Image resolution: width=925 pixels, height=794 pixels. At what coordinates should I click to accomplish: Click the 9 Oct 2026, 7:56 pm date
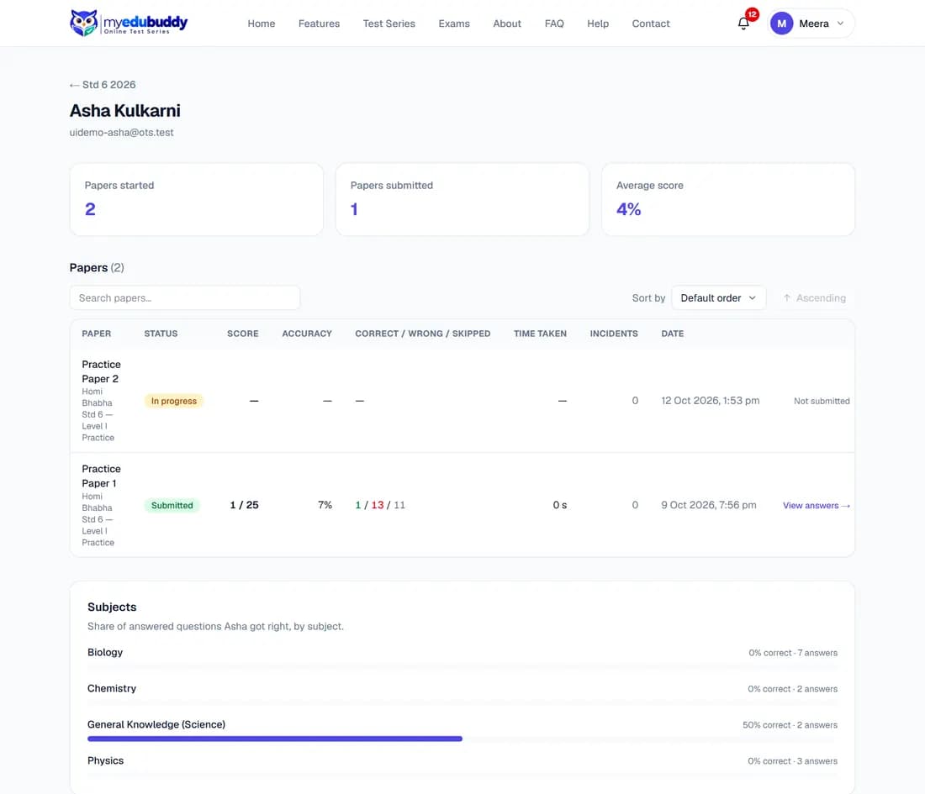[709, 505]
